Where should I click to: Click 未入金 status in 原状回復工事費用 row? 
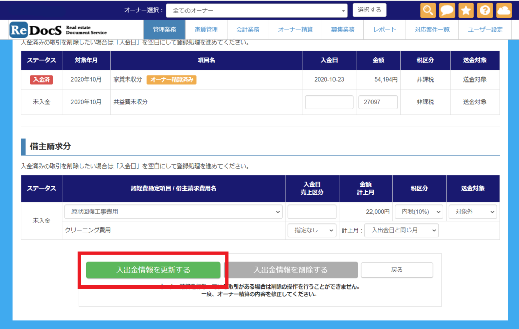tap(42, 221)
